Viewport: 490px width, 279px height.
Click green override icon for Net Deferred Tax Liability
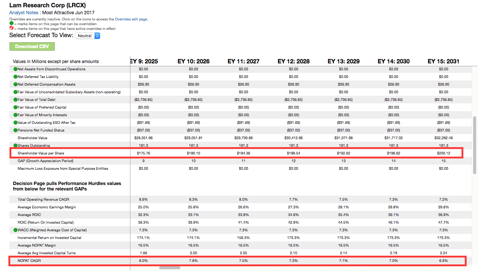[x=15, y=77]
